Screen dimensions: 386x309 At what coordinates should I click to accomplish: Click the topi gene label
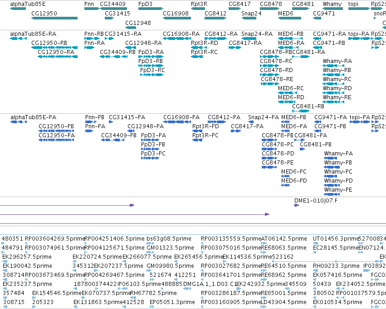point(353,4)
